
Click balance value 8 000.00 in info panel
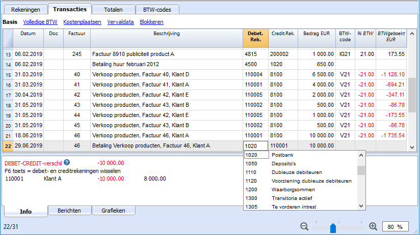click(x=155, y=179)
